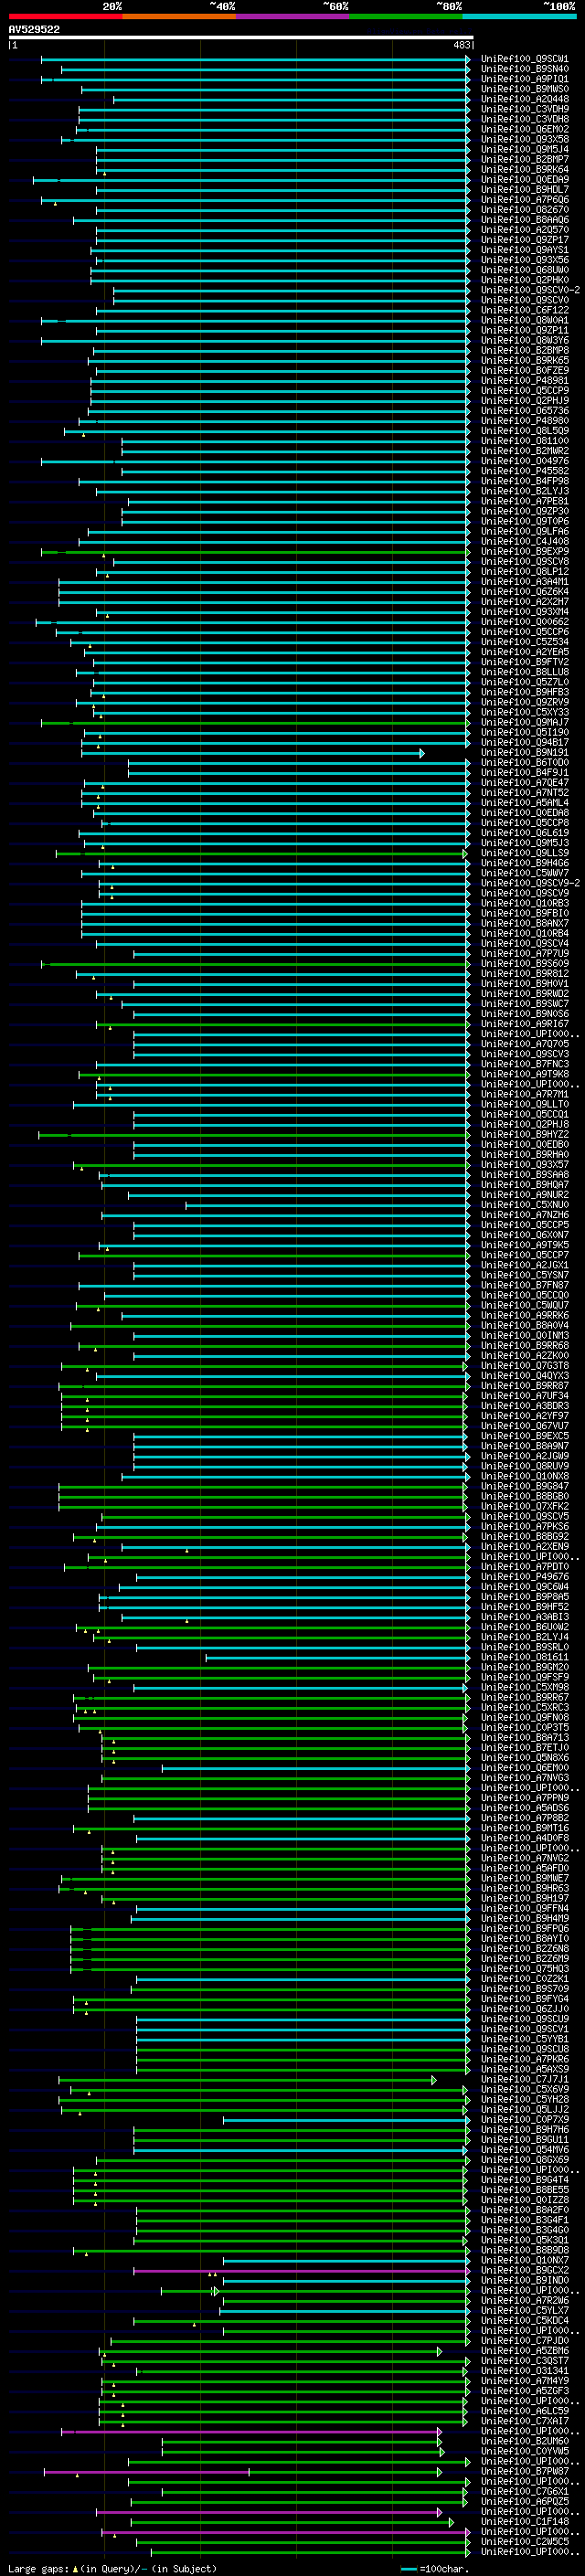
Task: Select the UniRef100_C1F148 label
Action: click(x=524, y=2521)
